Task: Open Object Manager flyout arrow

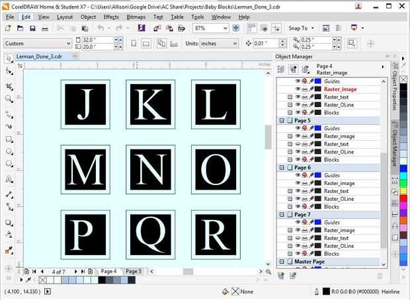Action: pyautogui.click(x=383, y=67)
